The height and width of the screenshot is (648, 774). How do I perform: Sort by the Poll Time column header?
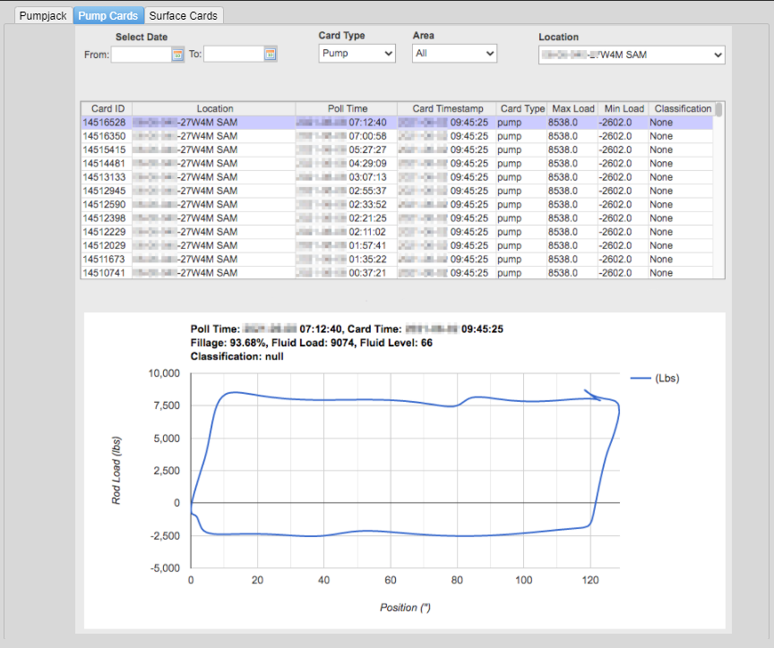347,108
